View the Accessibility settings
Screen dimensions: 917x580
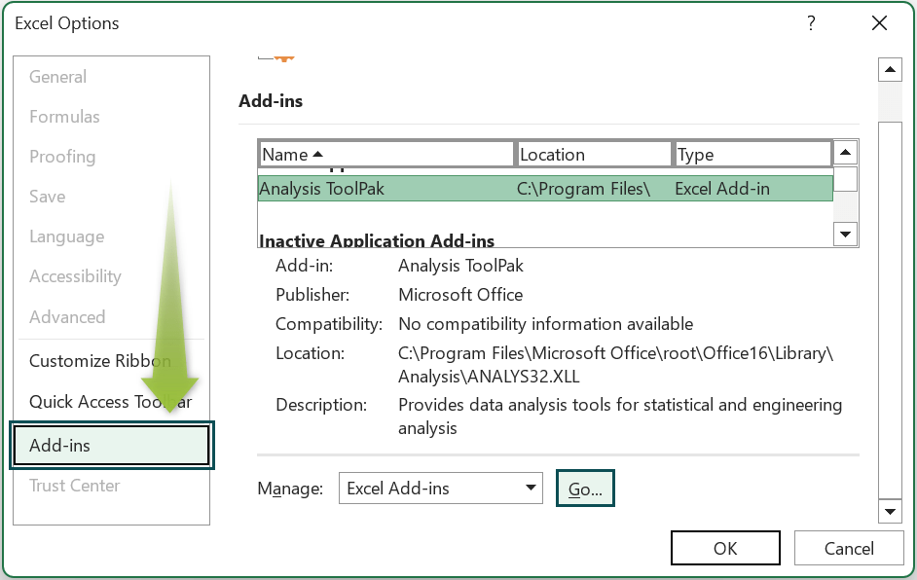point(75,276)
